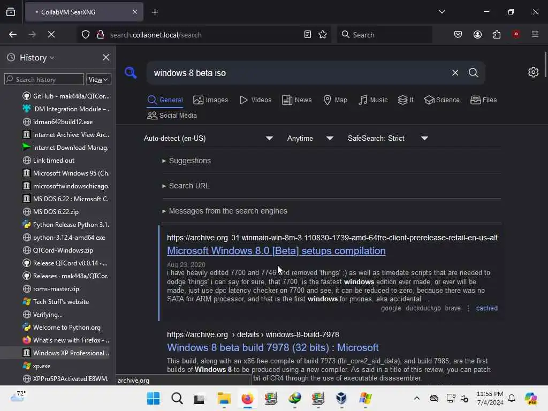This screenshot has height=411, width=548.
Task: Open the uBlock Origin extension icon
Action: (516, 34)
